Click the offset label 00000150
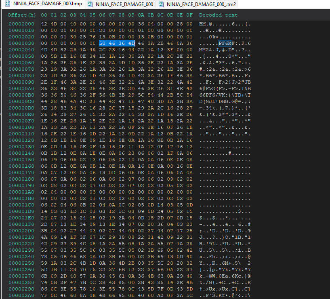Image resolution: width=330 pixels, height=299 pixels. point(21,160)
